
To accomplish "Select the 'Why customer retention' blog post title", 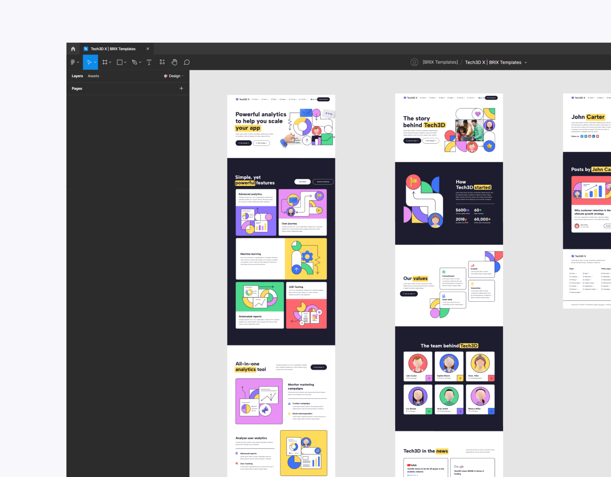I will pyautogui.click(x=592, y=212).
